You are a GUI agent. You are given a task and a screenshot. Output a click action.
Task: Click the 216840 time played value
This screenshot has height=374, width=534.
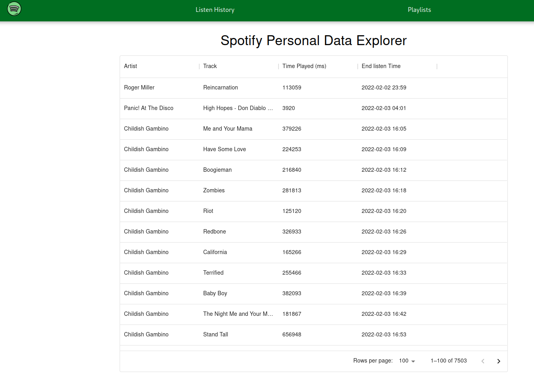click(x=292, y=170)
